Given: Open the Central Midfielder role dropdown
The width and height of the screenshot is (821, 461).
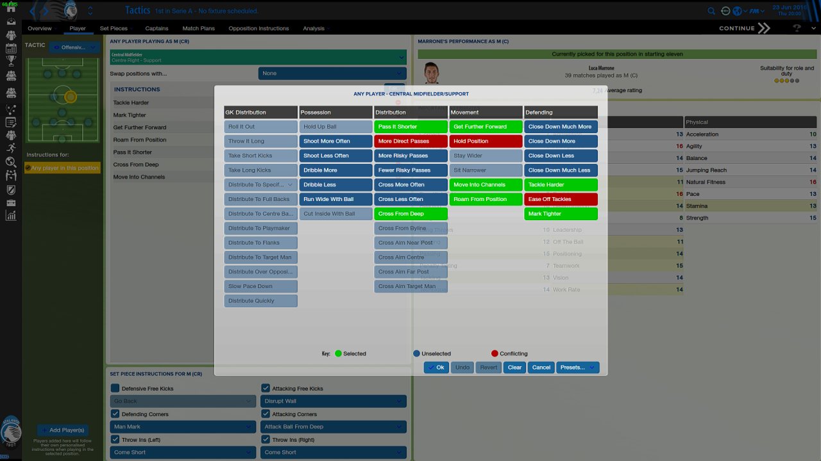Looking at the screenshot, I should point(258,57).
